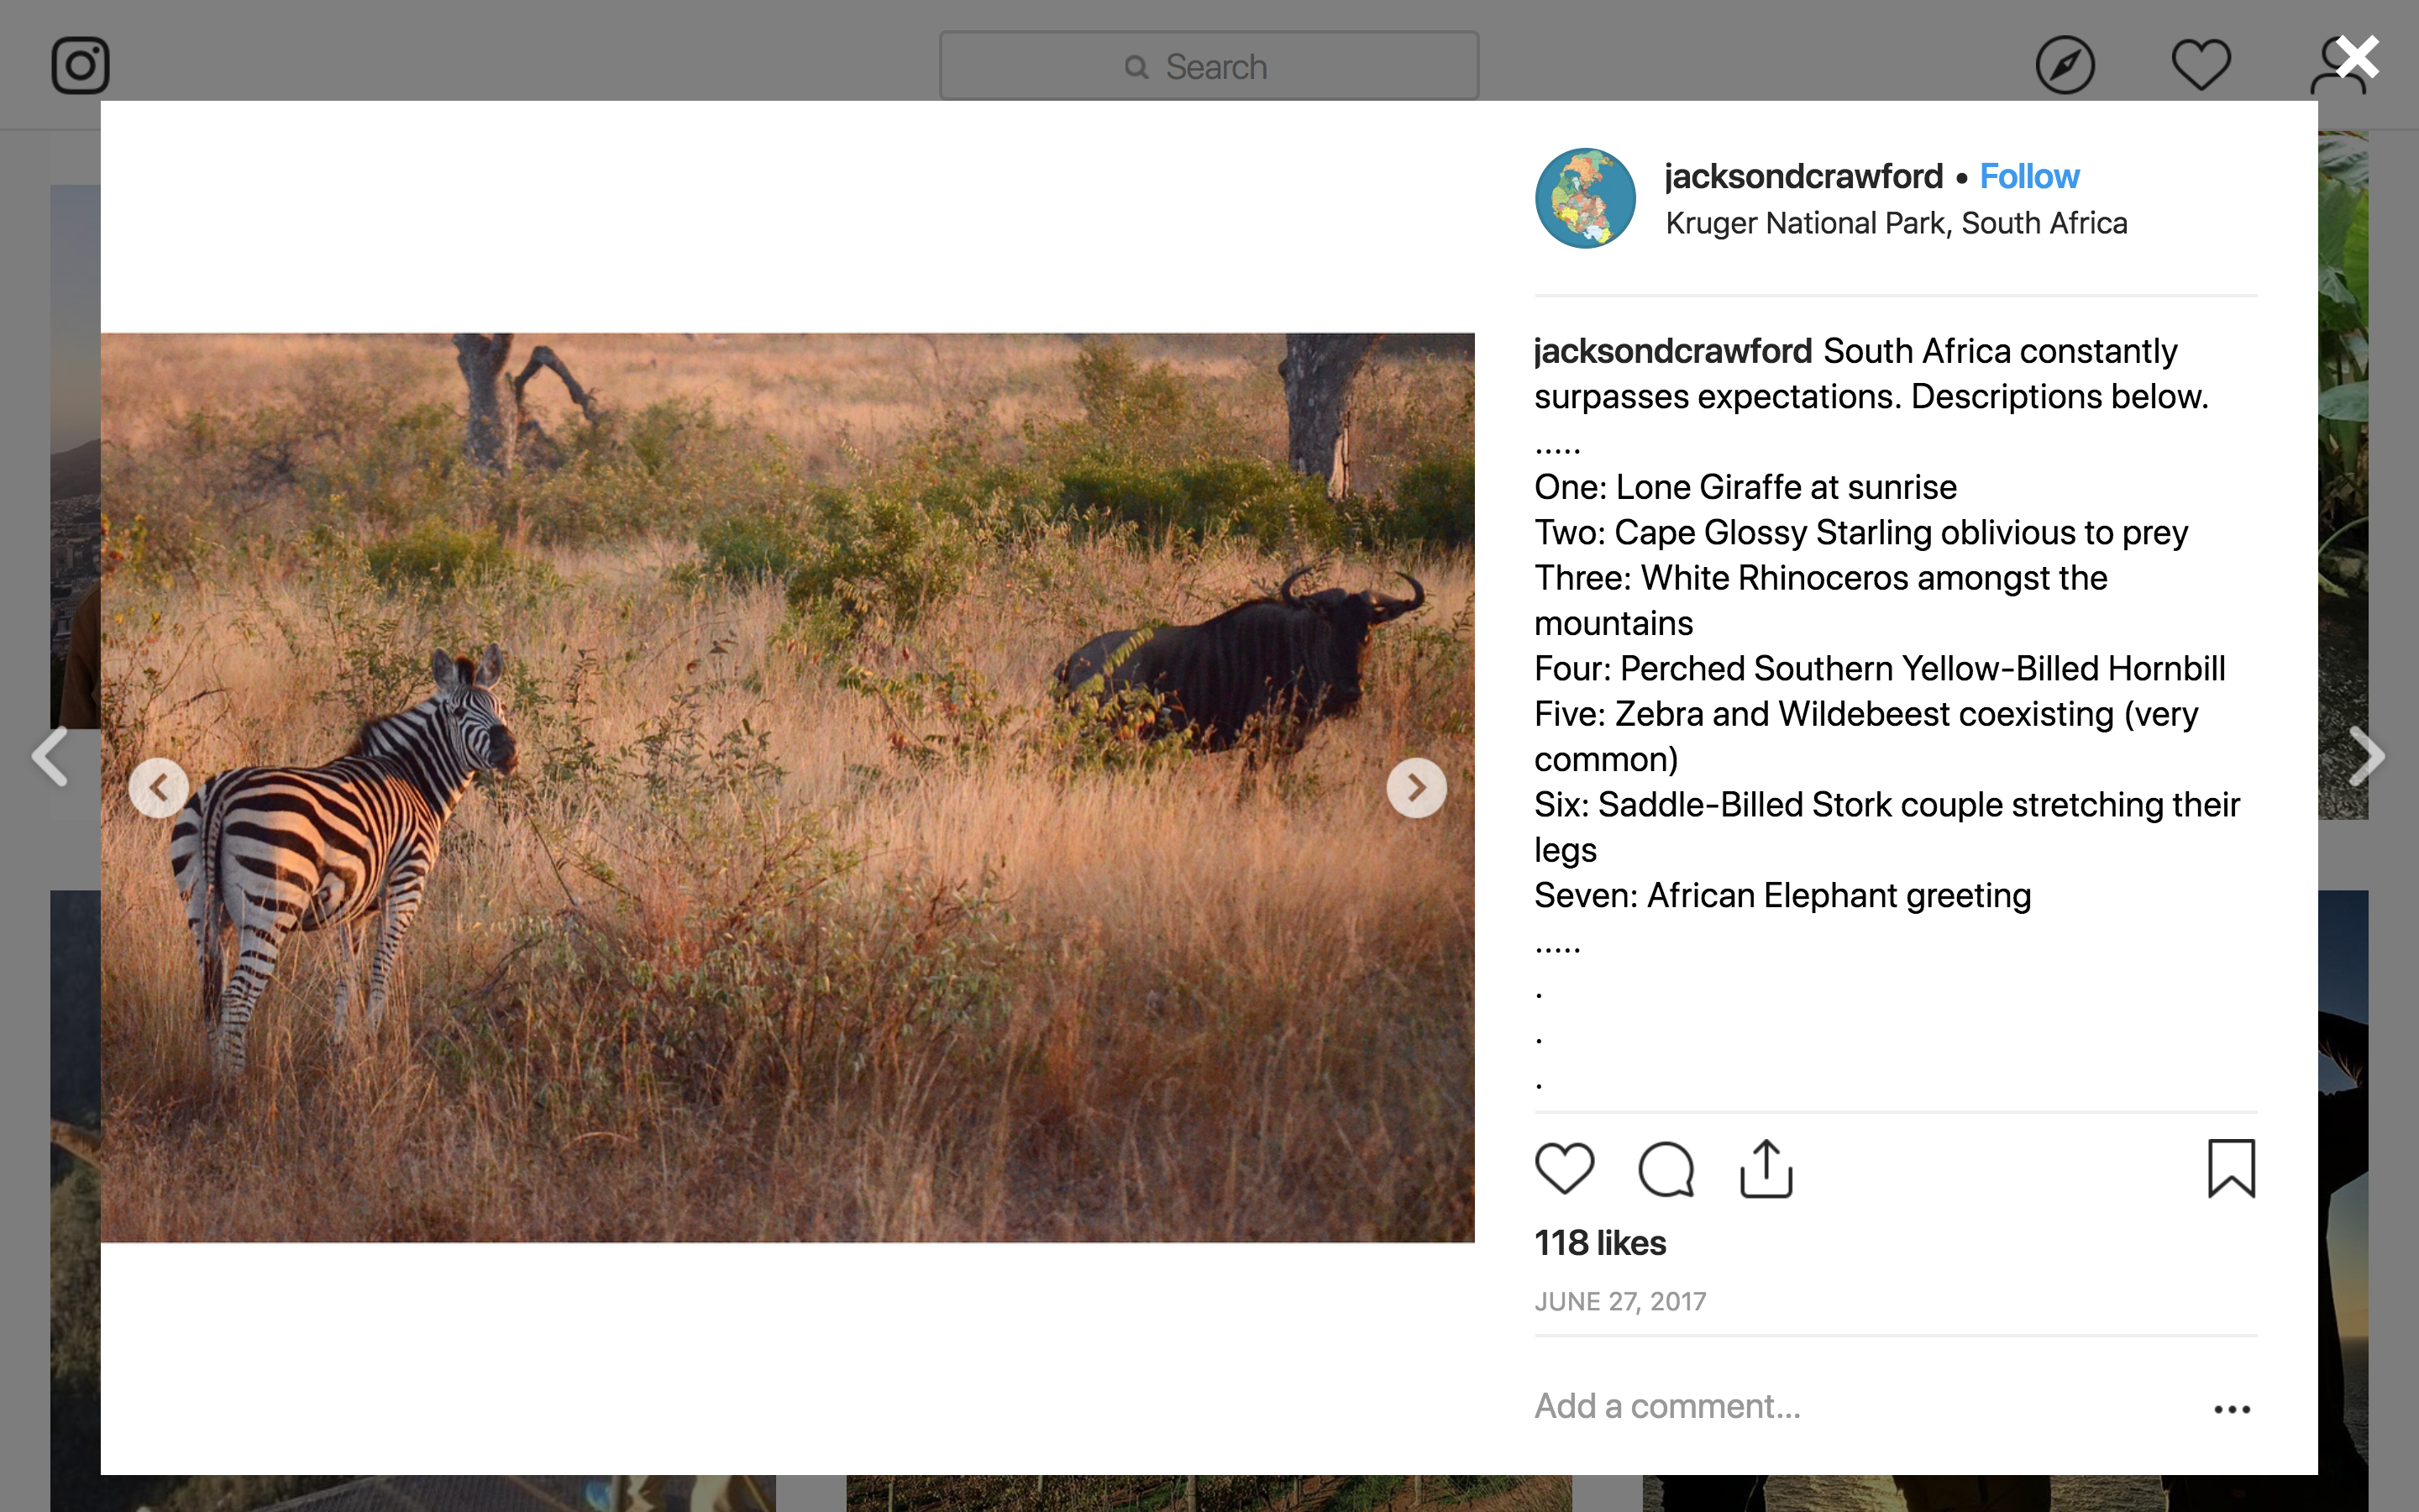2419x1512 pixels.
Task: Share the post via share icon
Action: point(1766,1168)
